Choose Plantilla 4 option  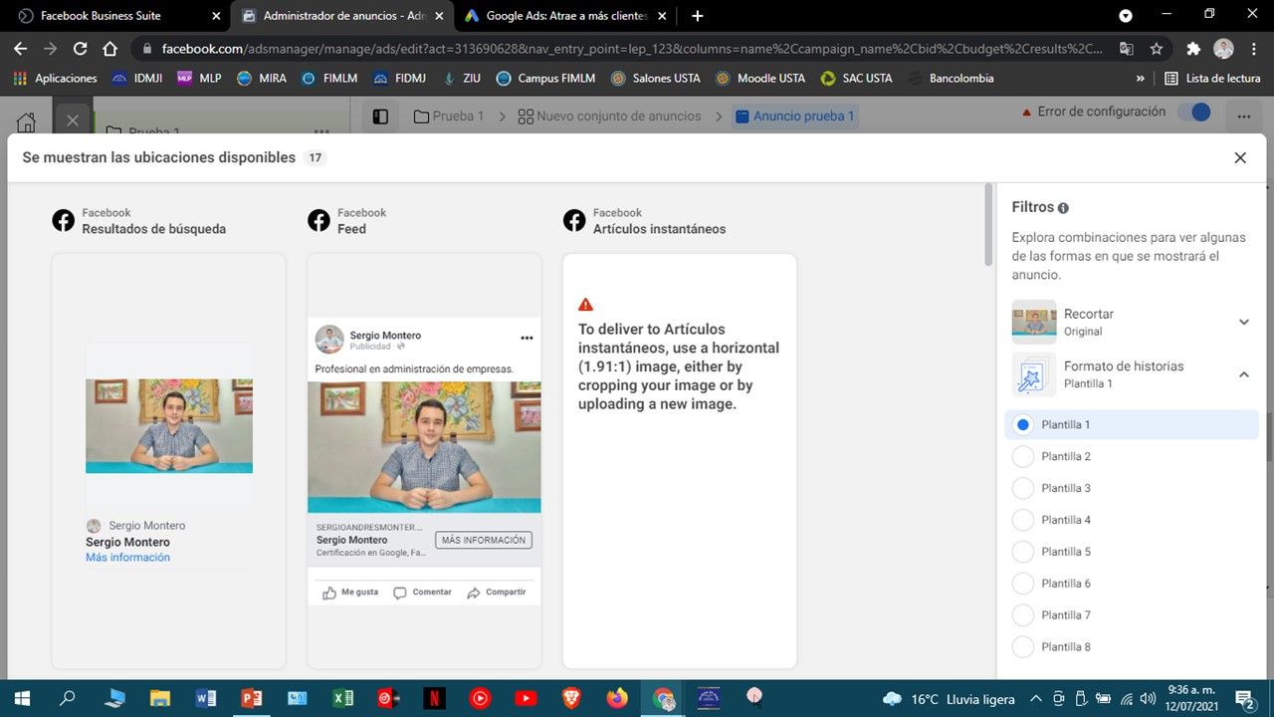click(x=1022, y=520)
